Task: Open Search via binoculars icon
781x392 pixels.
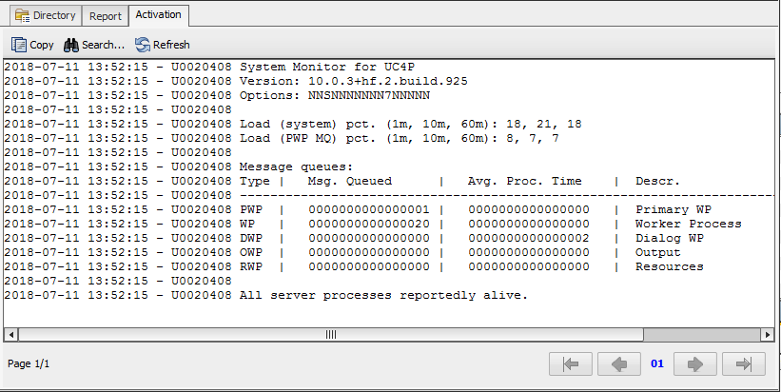Action: 71,46
